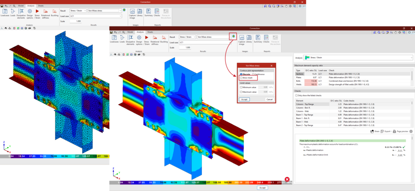Open Design options in the front window
Image resolution: width=415 pixels, height=191 pixels.
[x=139, y=40]
